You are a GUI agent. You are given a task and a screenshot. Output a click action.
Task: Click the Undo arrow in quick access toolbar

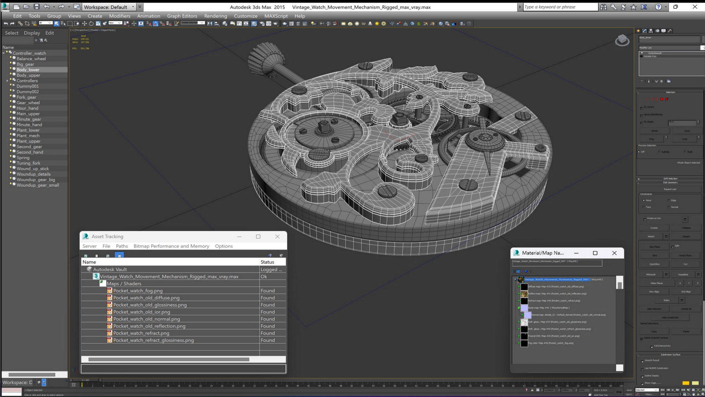point(46,7)
